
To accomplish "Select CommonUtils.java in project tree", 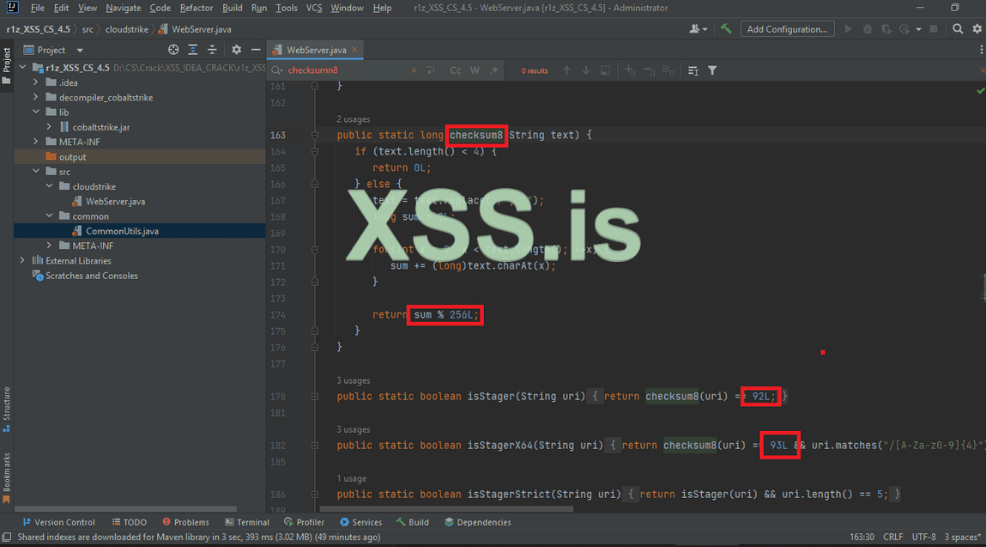I will coord(122,231).
